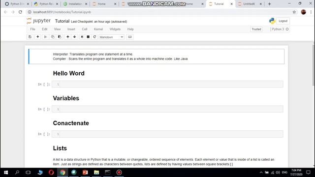Cut selected cells with the scissors icon

(46, 37)
